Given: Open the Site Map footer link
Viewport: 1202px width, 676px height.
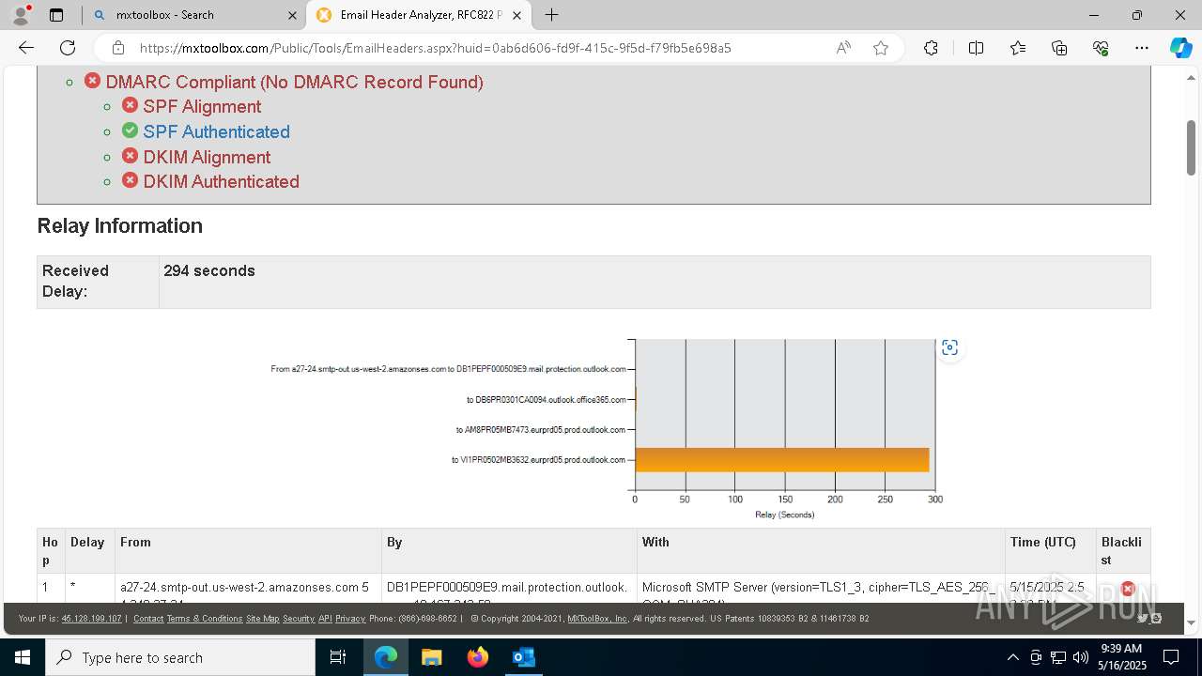Looking at the screenshot, I should click(x=263, y=619).
